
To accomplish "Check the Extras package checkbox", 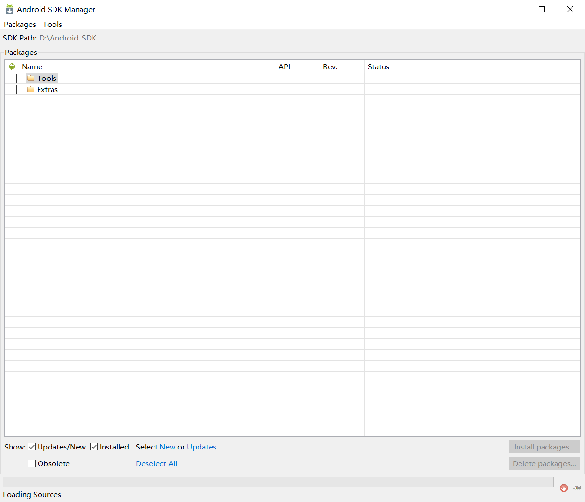I will (x=21, y=90).
